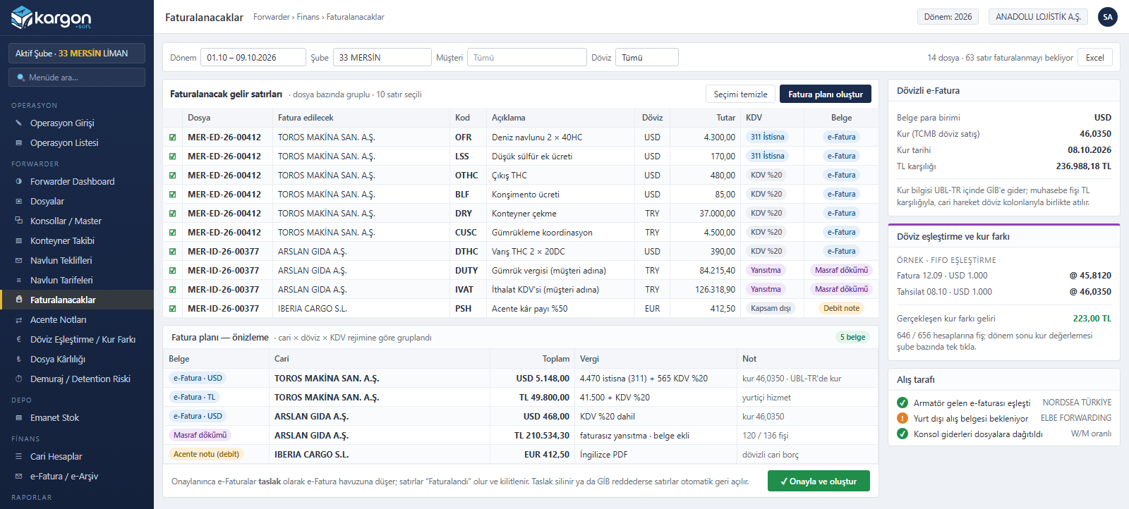Click the green Onayla ve oluştur button

[x=819, y=482]
